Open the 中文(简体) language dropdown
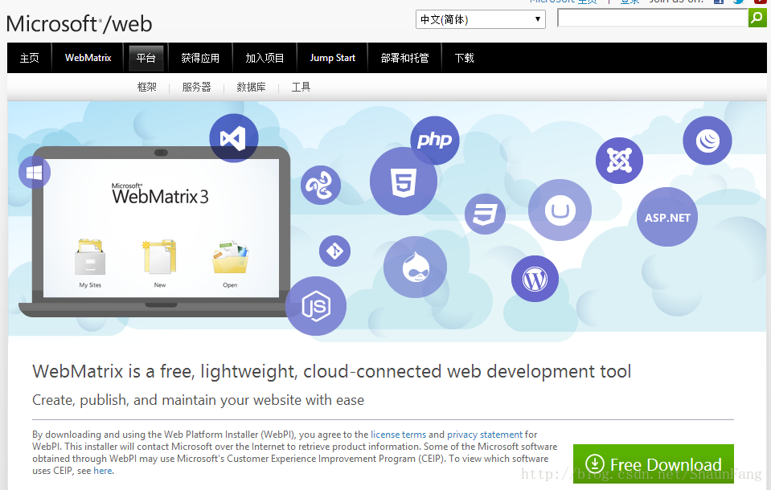This screenshot has height=490, width=771. (x=481, y=19)
